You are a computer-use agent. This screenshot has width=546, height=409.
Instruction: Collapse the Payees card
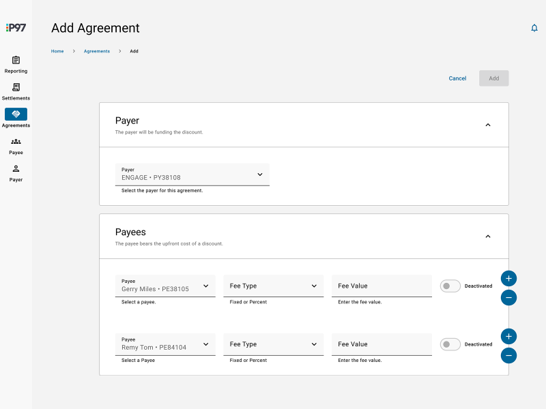coord(488,236)
